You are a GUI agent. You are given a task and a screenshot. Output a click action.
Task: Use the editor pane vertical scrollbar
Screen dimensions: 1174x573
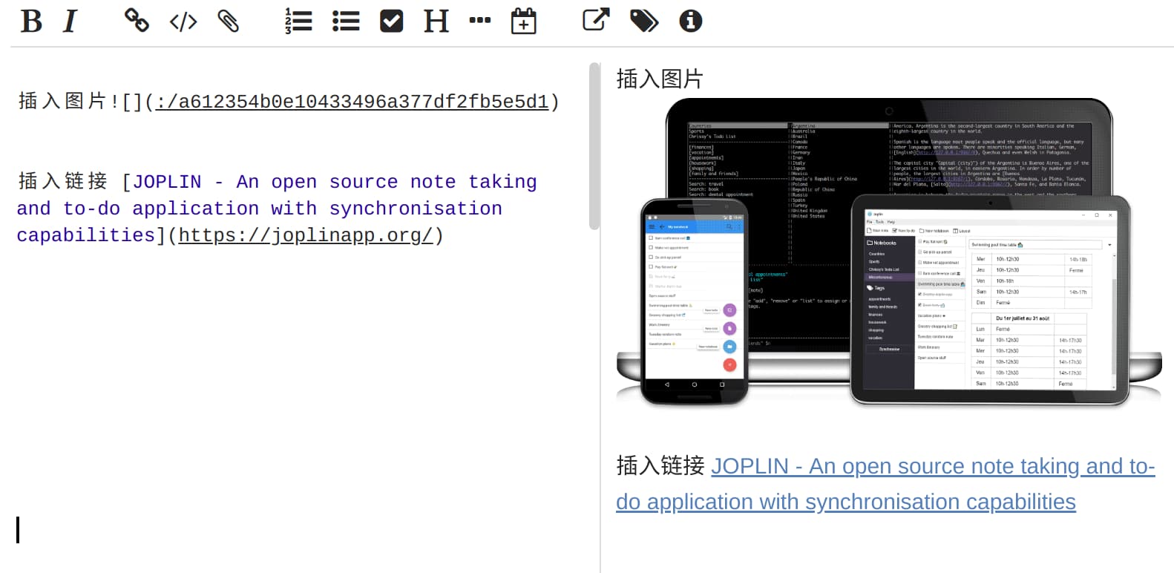pyautogui.click(x=594, y=146)
